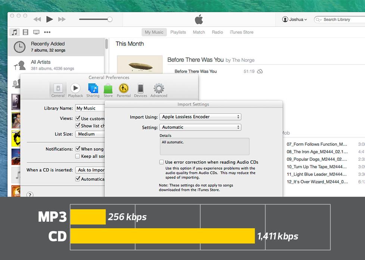
Task: Toggle the Show list checkbox
Action: click(x=78, y=126)
